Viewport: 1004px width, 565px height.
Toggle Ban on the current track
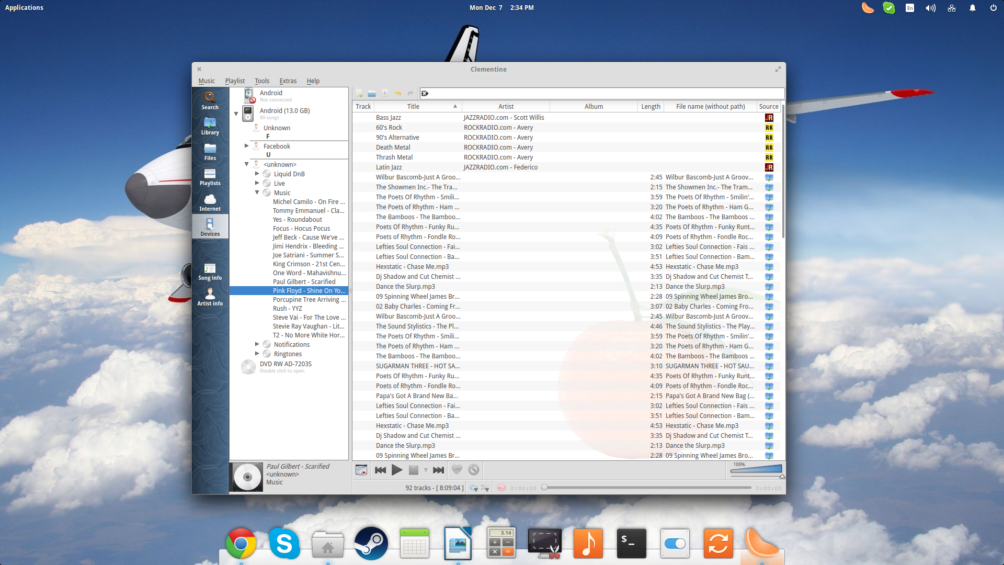[x=474, y=470]
